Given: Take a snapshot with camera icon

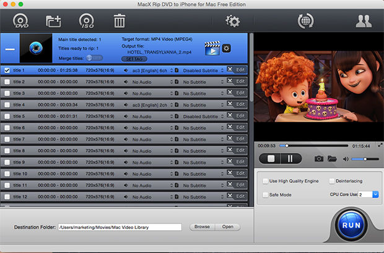Looking at the screenshot, I should 318,159.
